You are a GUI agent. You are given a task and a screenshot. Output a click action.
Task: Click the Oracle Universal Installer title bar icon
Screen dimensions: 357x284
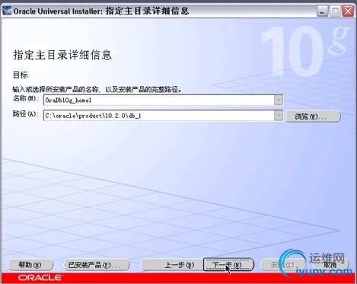tap(7, 11)
